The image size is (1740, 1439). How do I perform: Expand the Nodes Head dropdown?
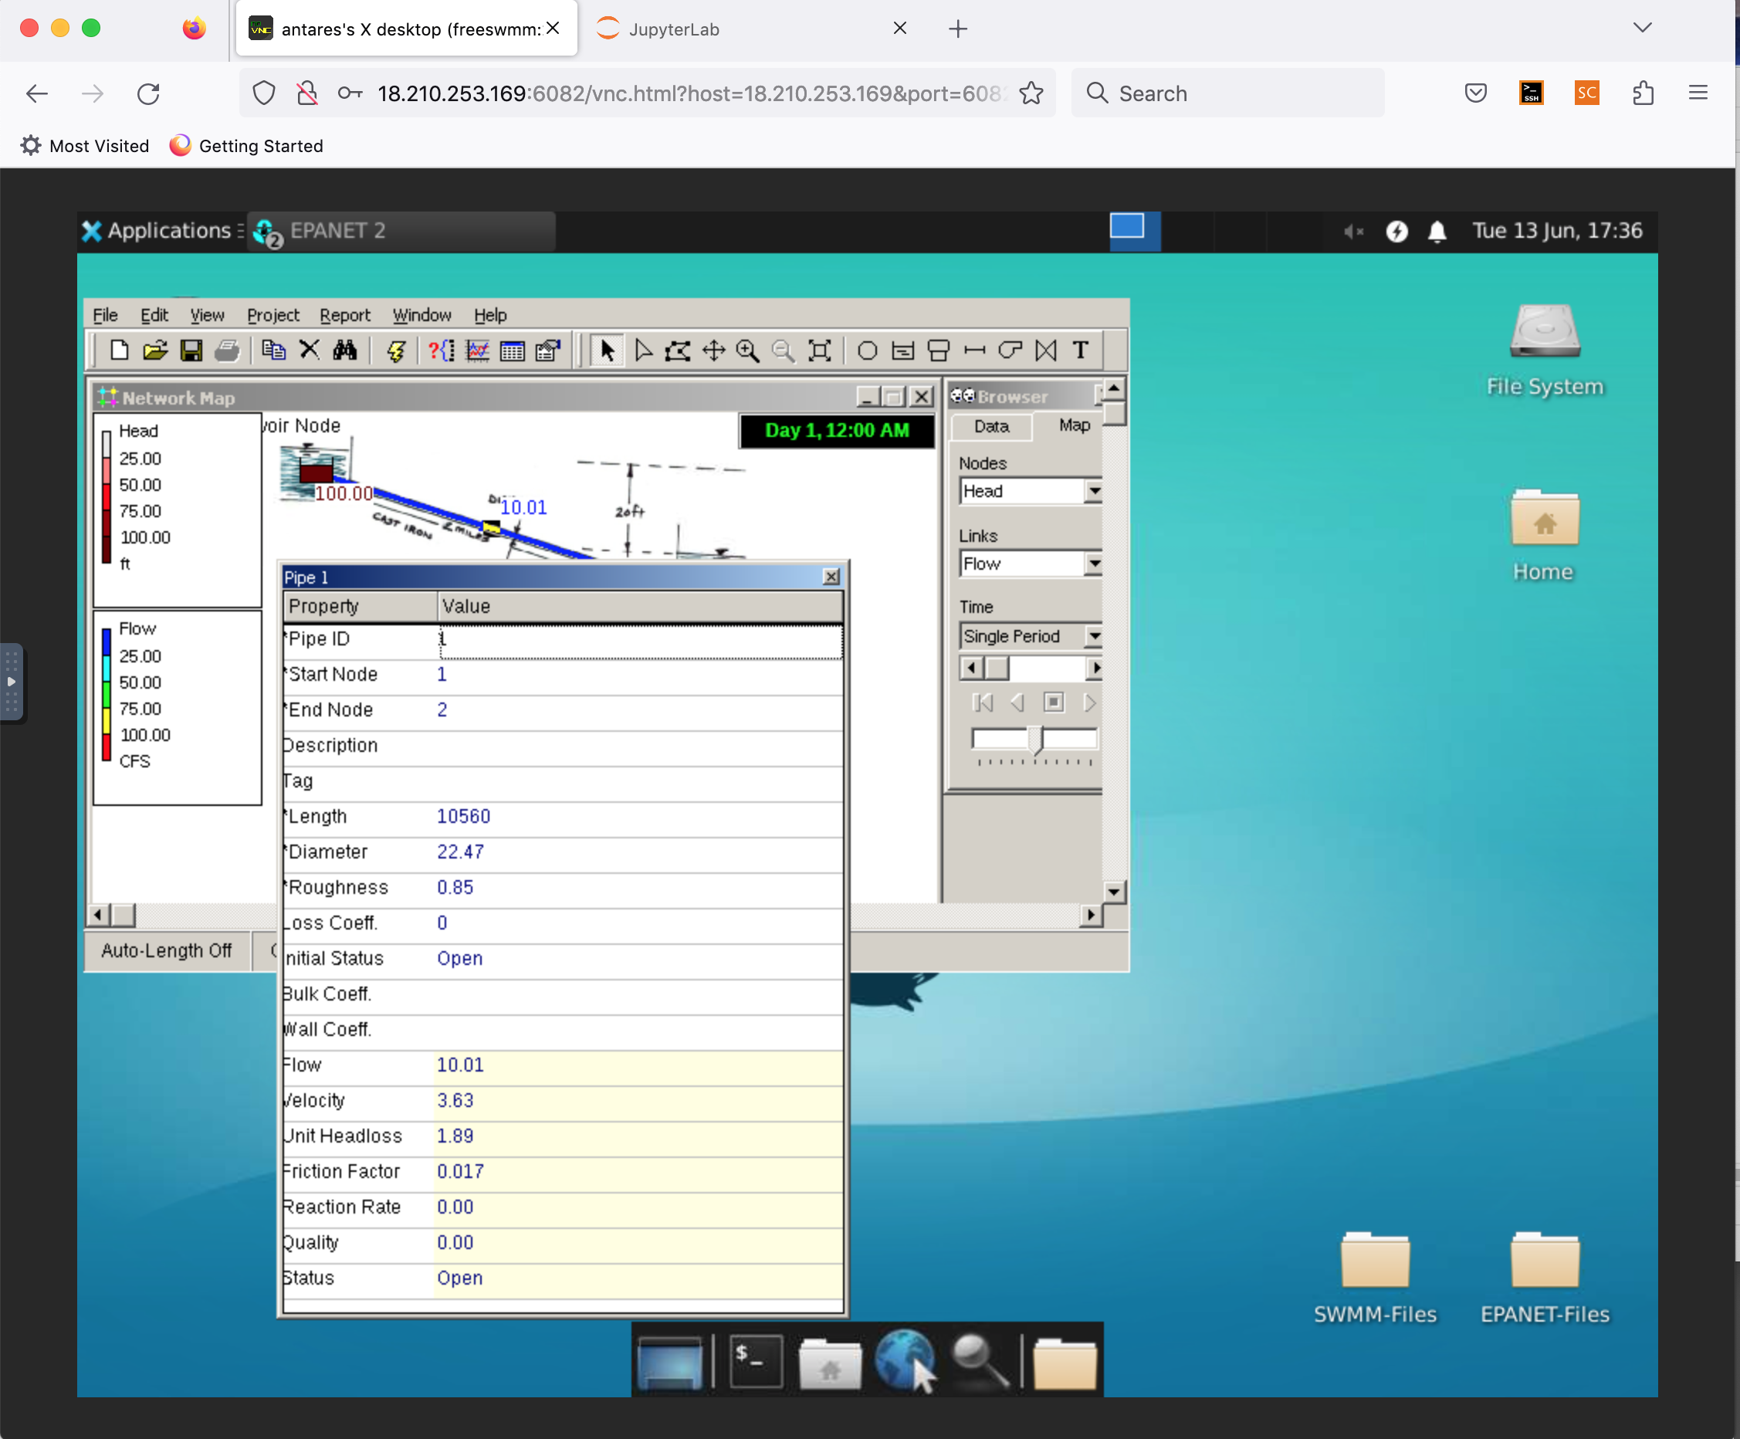pyautogui.click(x=1094, y=491)
